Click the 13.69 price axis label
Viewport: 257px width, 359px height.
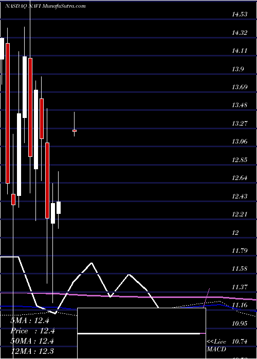(x=240, y=87)
